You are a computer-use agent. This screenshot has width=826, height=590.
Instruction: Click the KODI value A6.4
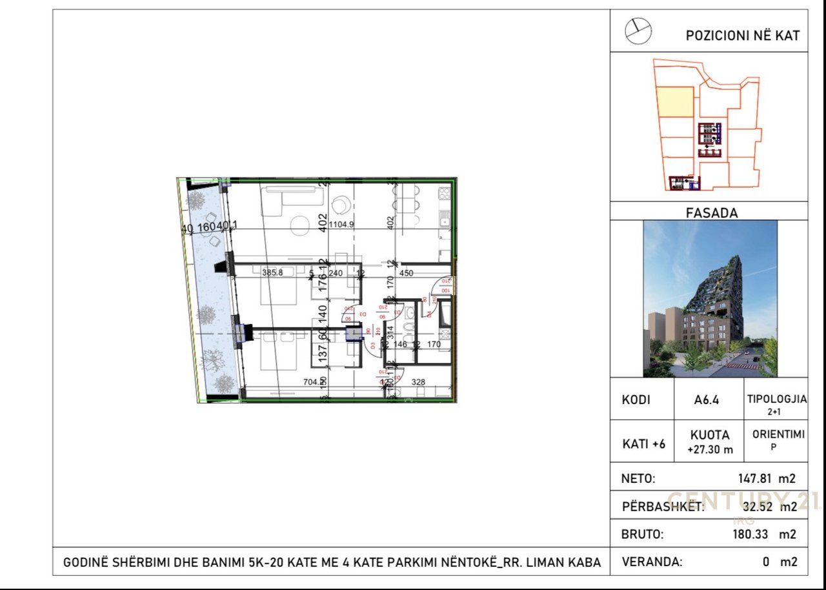707,400
